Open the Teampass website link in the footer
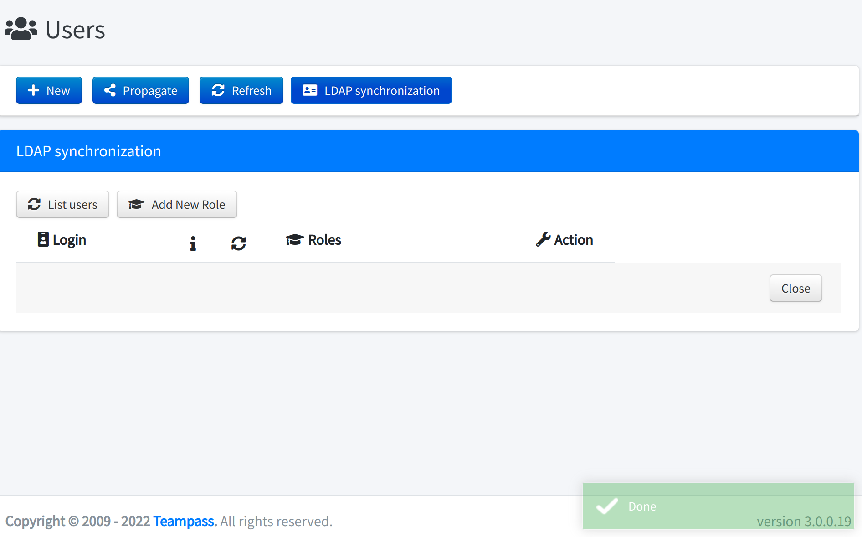 coord(183,521)
